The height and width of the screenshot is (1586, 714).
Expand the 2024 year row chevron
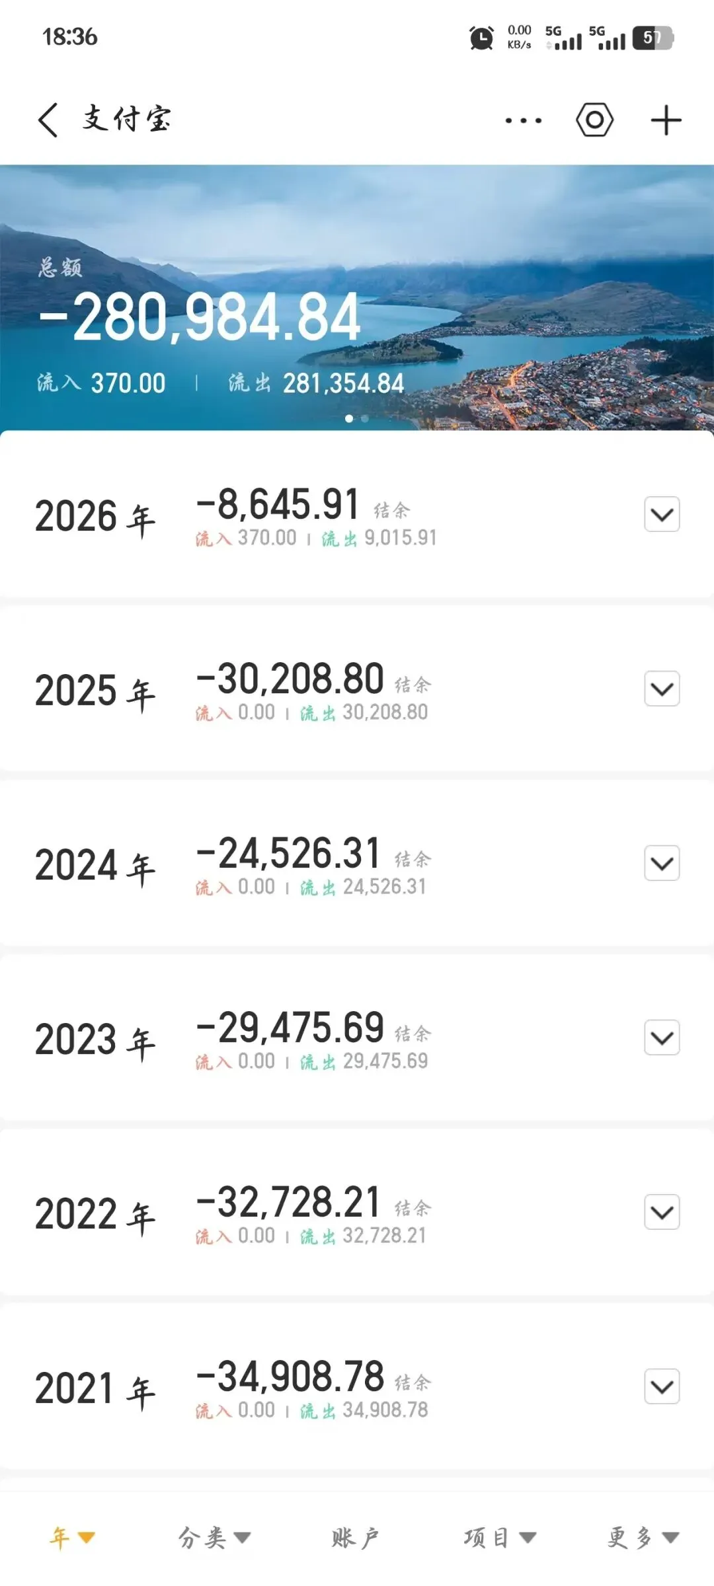[662, 863]
